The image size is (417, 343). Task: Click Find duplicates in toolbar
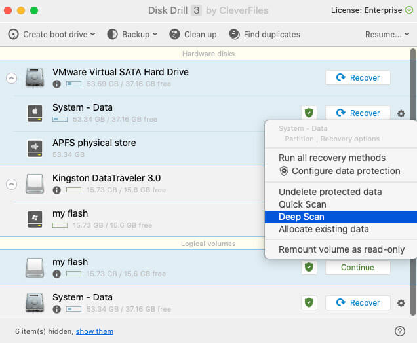point(264,35)
